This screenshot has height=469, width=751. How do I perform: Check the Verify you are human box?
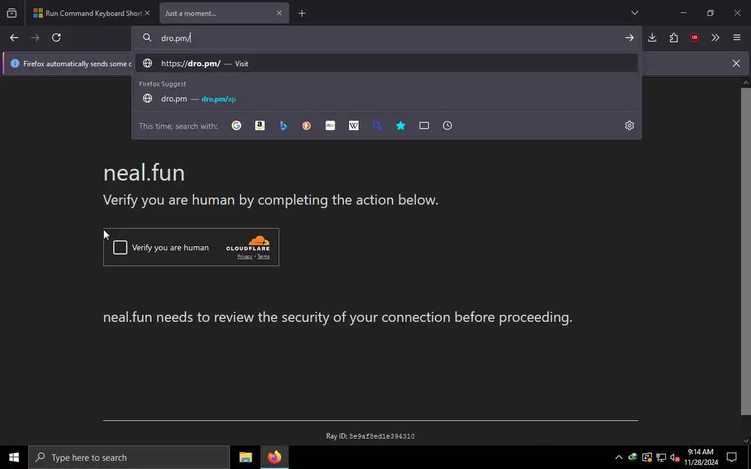coord(120,247)
